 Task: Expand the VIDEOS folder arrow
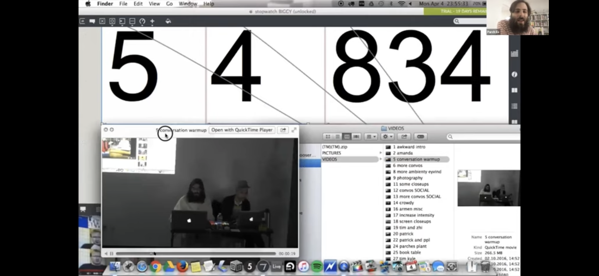tap(380, 159)
